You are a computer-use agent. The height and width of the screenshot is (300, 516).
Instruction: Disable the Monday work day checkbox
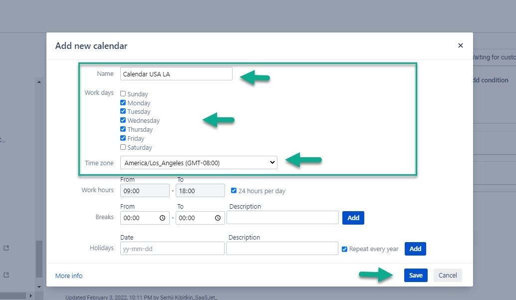click(123, 103)
